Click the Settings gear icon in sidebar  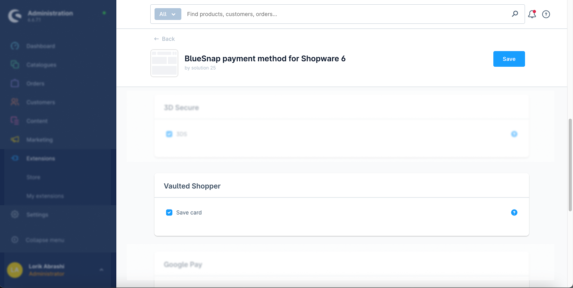tap(15, 215)
